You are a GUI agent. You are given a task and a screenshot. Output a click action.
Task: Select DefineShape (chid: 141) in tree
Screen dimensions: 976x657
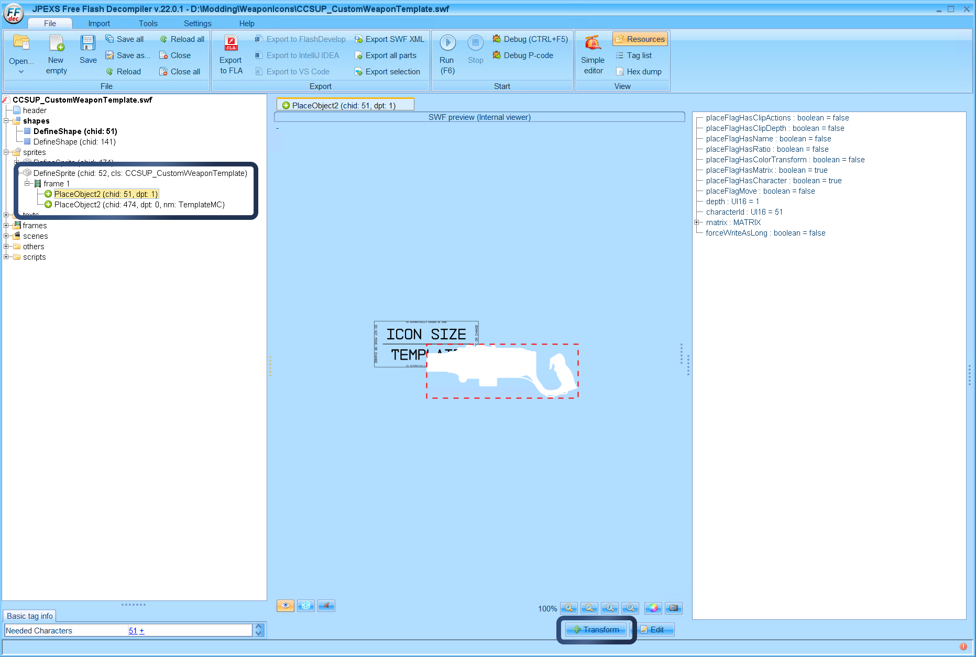coord(74,142)
